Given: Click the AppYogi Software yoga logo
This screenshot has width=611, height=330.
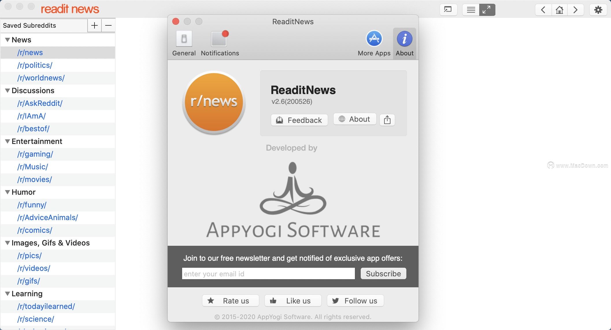Looking at the screenshot, I should [293, 200].
